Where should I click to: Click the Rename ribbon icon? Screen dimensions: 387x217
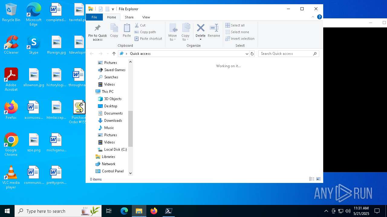coord(214,30)
